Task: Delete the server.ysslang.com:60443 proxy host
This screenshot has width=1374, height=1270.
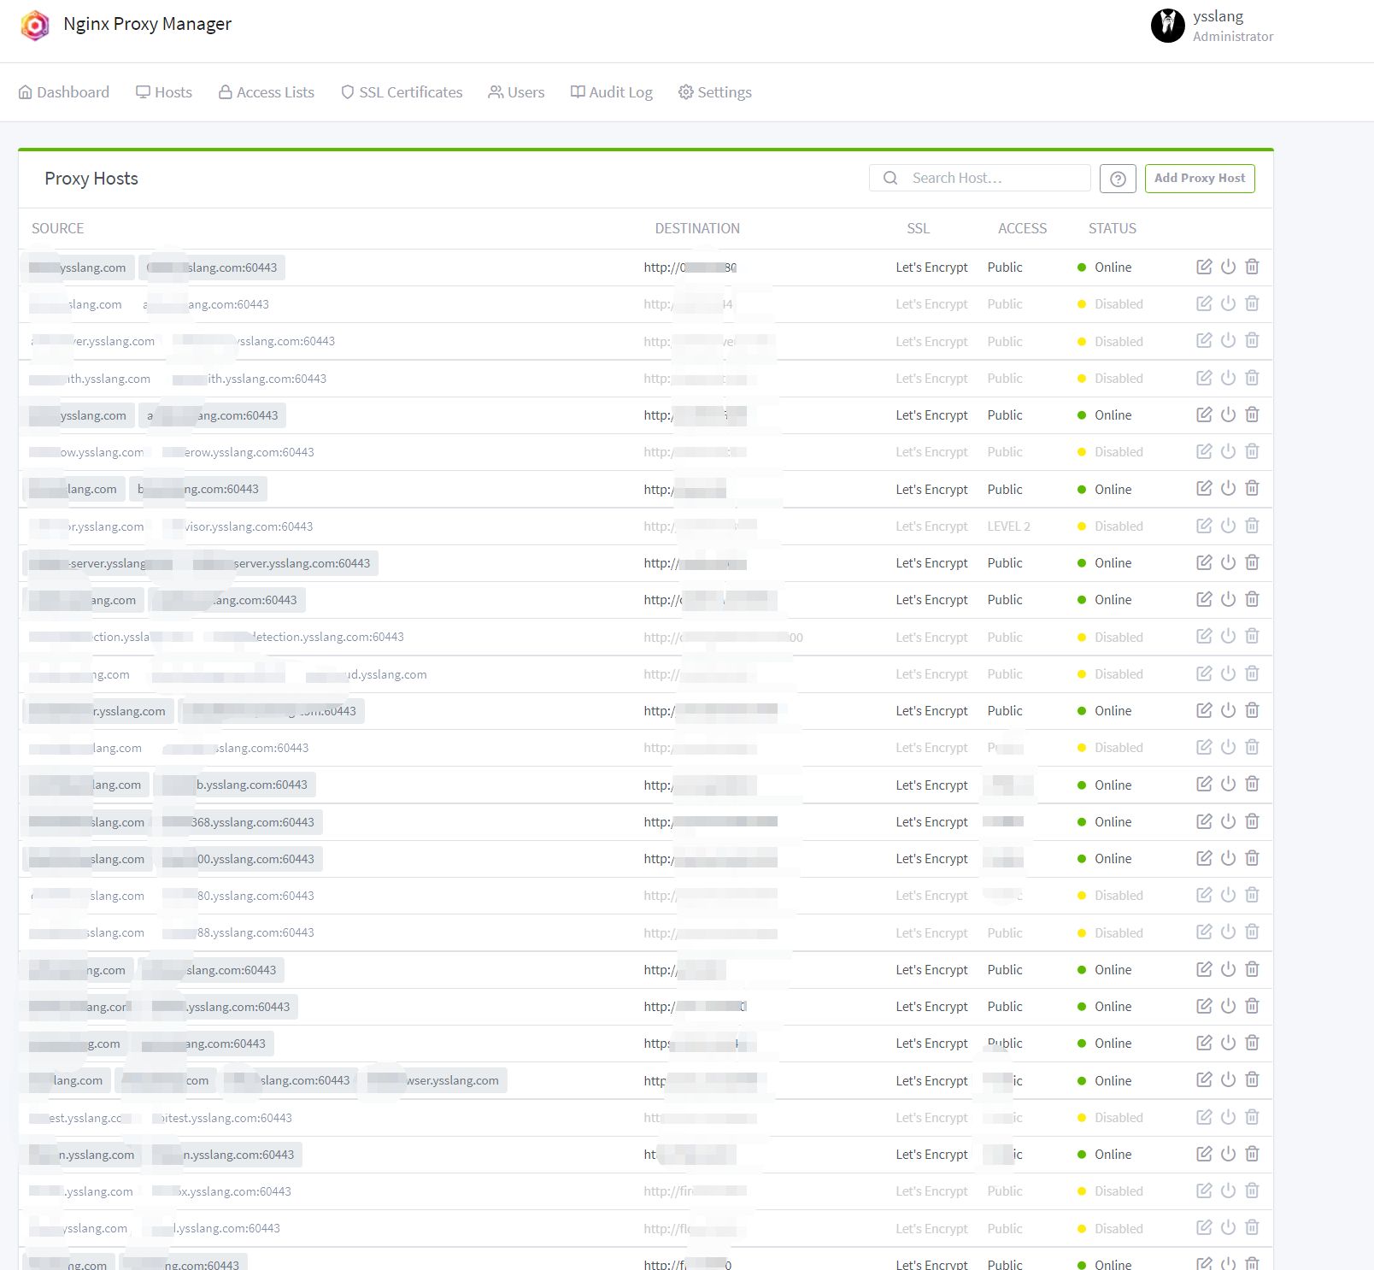Action: click(1252, 562)
